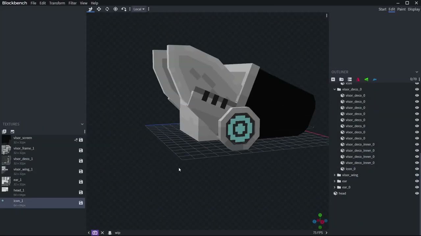The image size is (421, 236).
Task: Select the Move tool in the toolbar
Action: coord(90,9)
